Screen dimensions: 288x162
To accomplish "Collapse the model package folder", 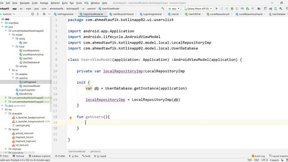I will [x=9, y=35].
